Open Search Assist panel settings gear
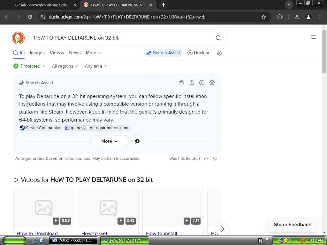Viewport: 327px width, 245px height. click(212, 83)
